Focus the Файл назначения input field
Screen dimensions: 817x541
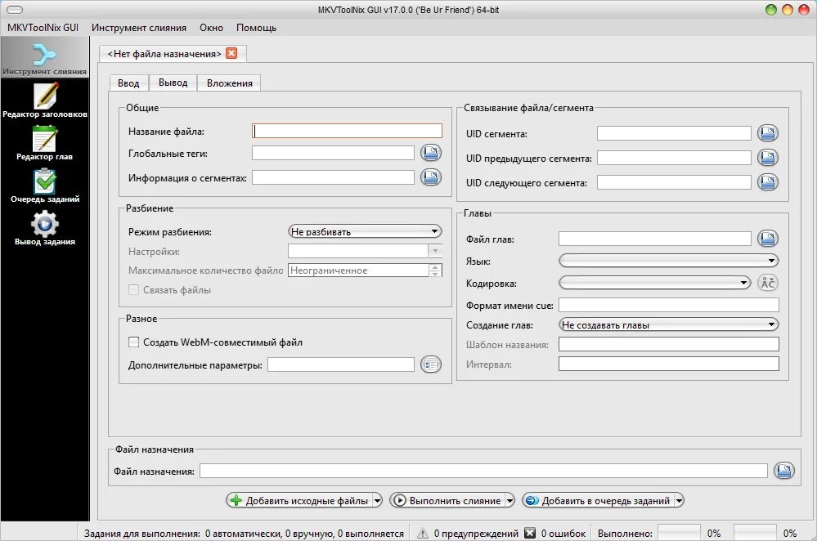(483, 471)
